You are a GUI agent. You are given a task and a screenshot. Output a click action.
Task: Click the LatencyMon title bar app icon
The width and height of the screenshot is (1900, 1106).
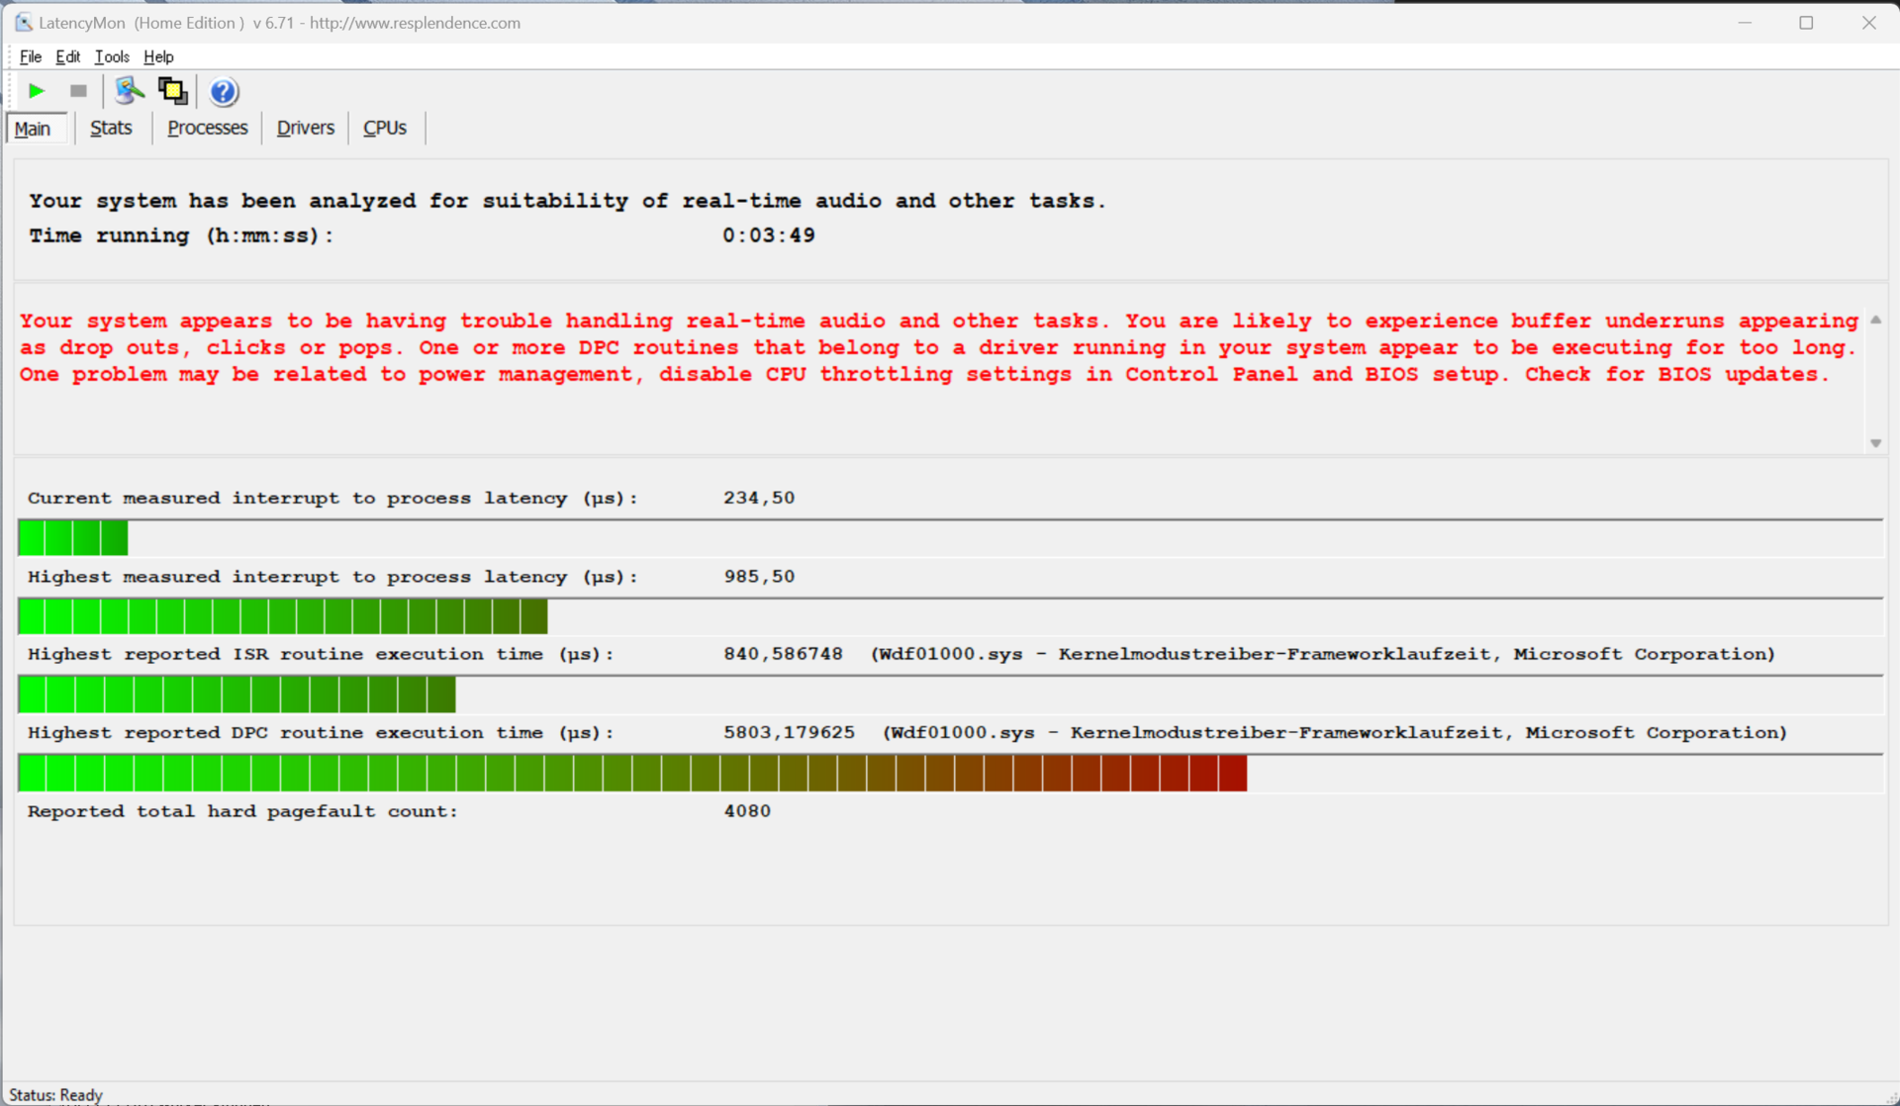[22, 22]
